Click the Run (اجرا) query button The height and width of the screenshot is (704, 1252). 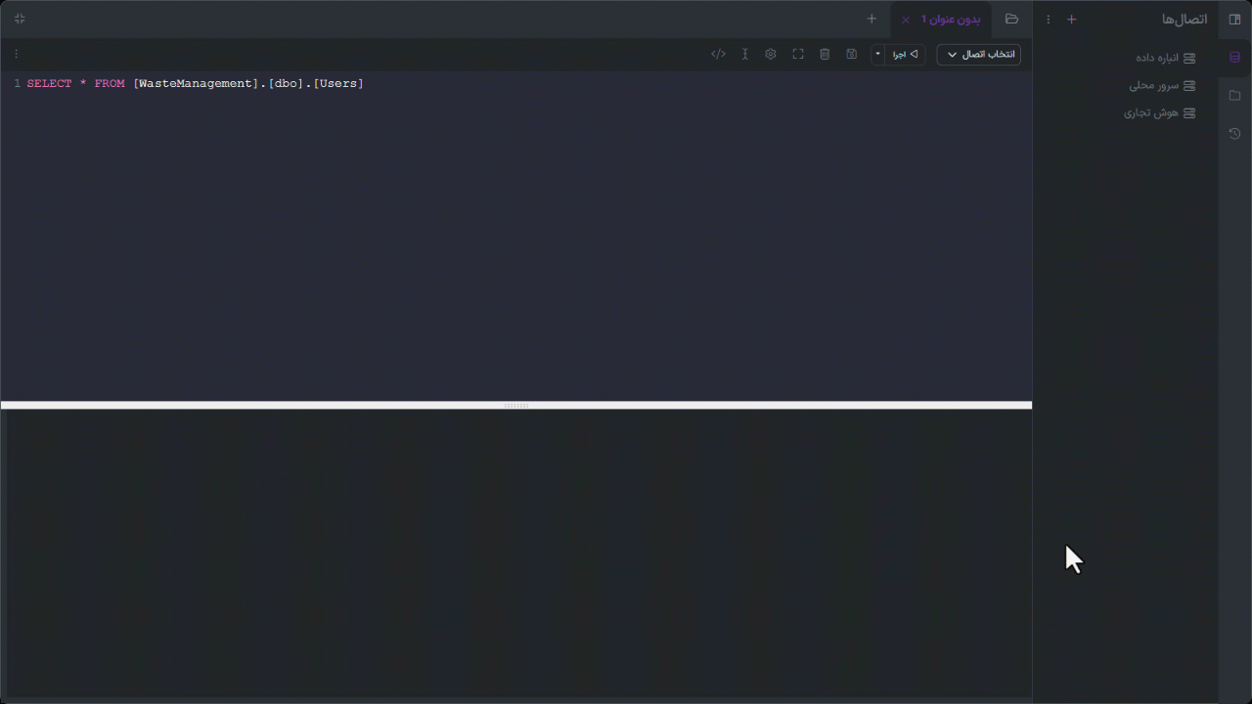pyautogui.click(x=906, y=55)
